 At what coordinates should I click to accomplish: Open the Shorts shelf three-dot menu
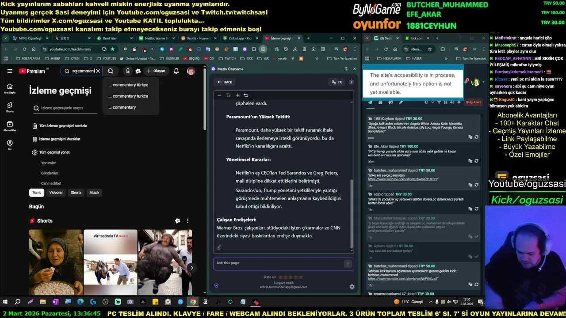187,221
